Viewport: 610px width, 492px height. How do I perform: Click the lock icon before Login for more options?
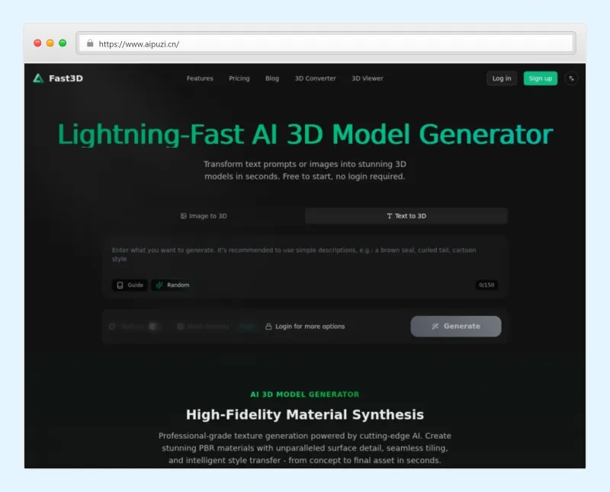pos(268,327)
